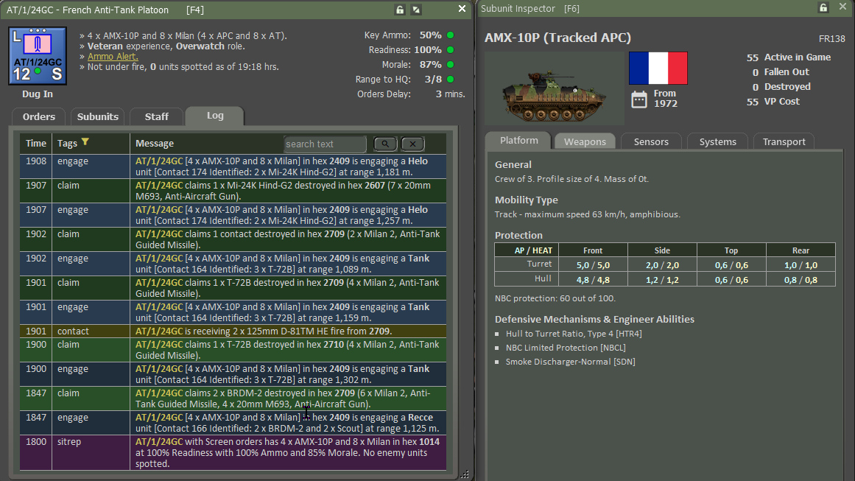Screen dimensions: 855x481
Task: Click the Orders Delay 3 mins value
Action: tap(451, 94)
